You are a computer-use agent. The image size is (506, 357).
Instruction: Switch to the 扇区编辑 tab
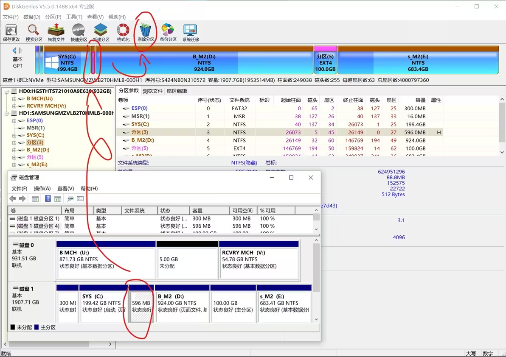(x=177, y=90)
